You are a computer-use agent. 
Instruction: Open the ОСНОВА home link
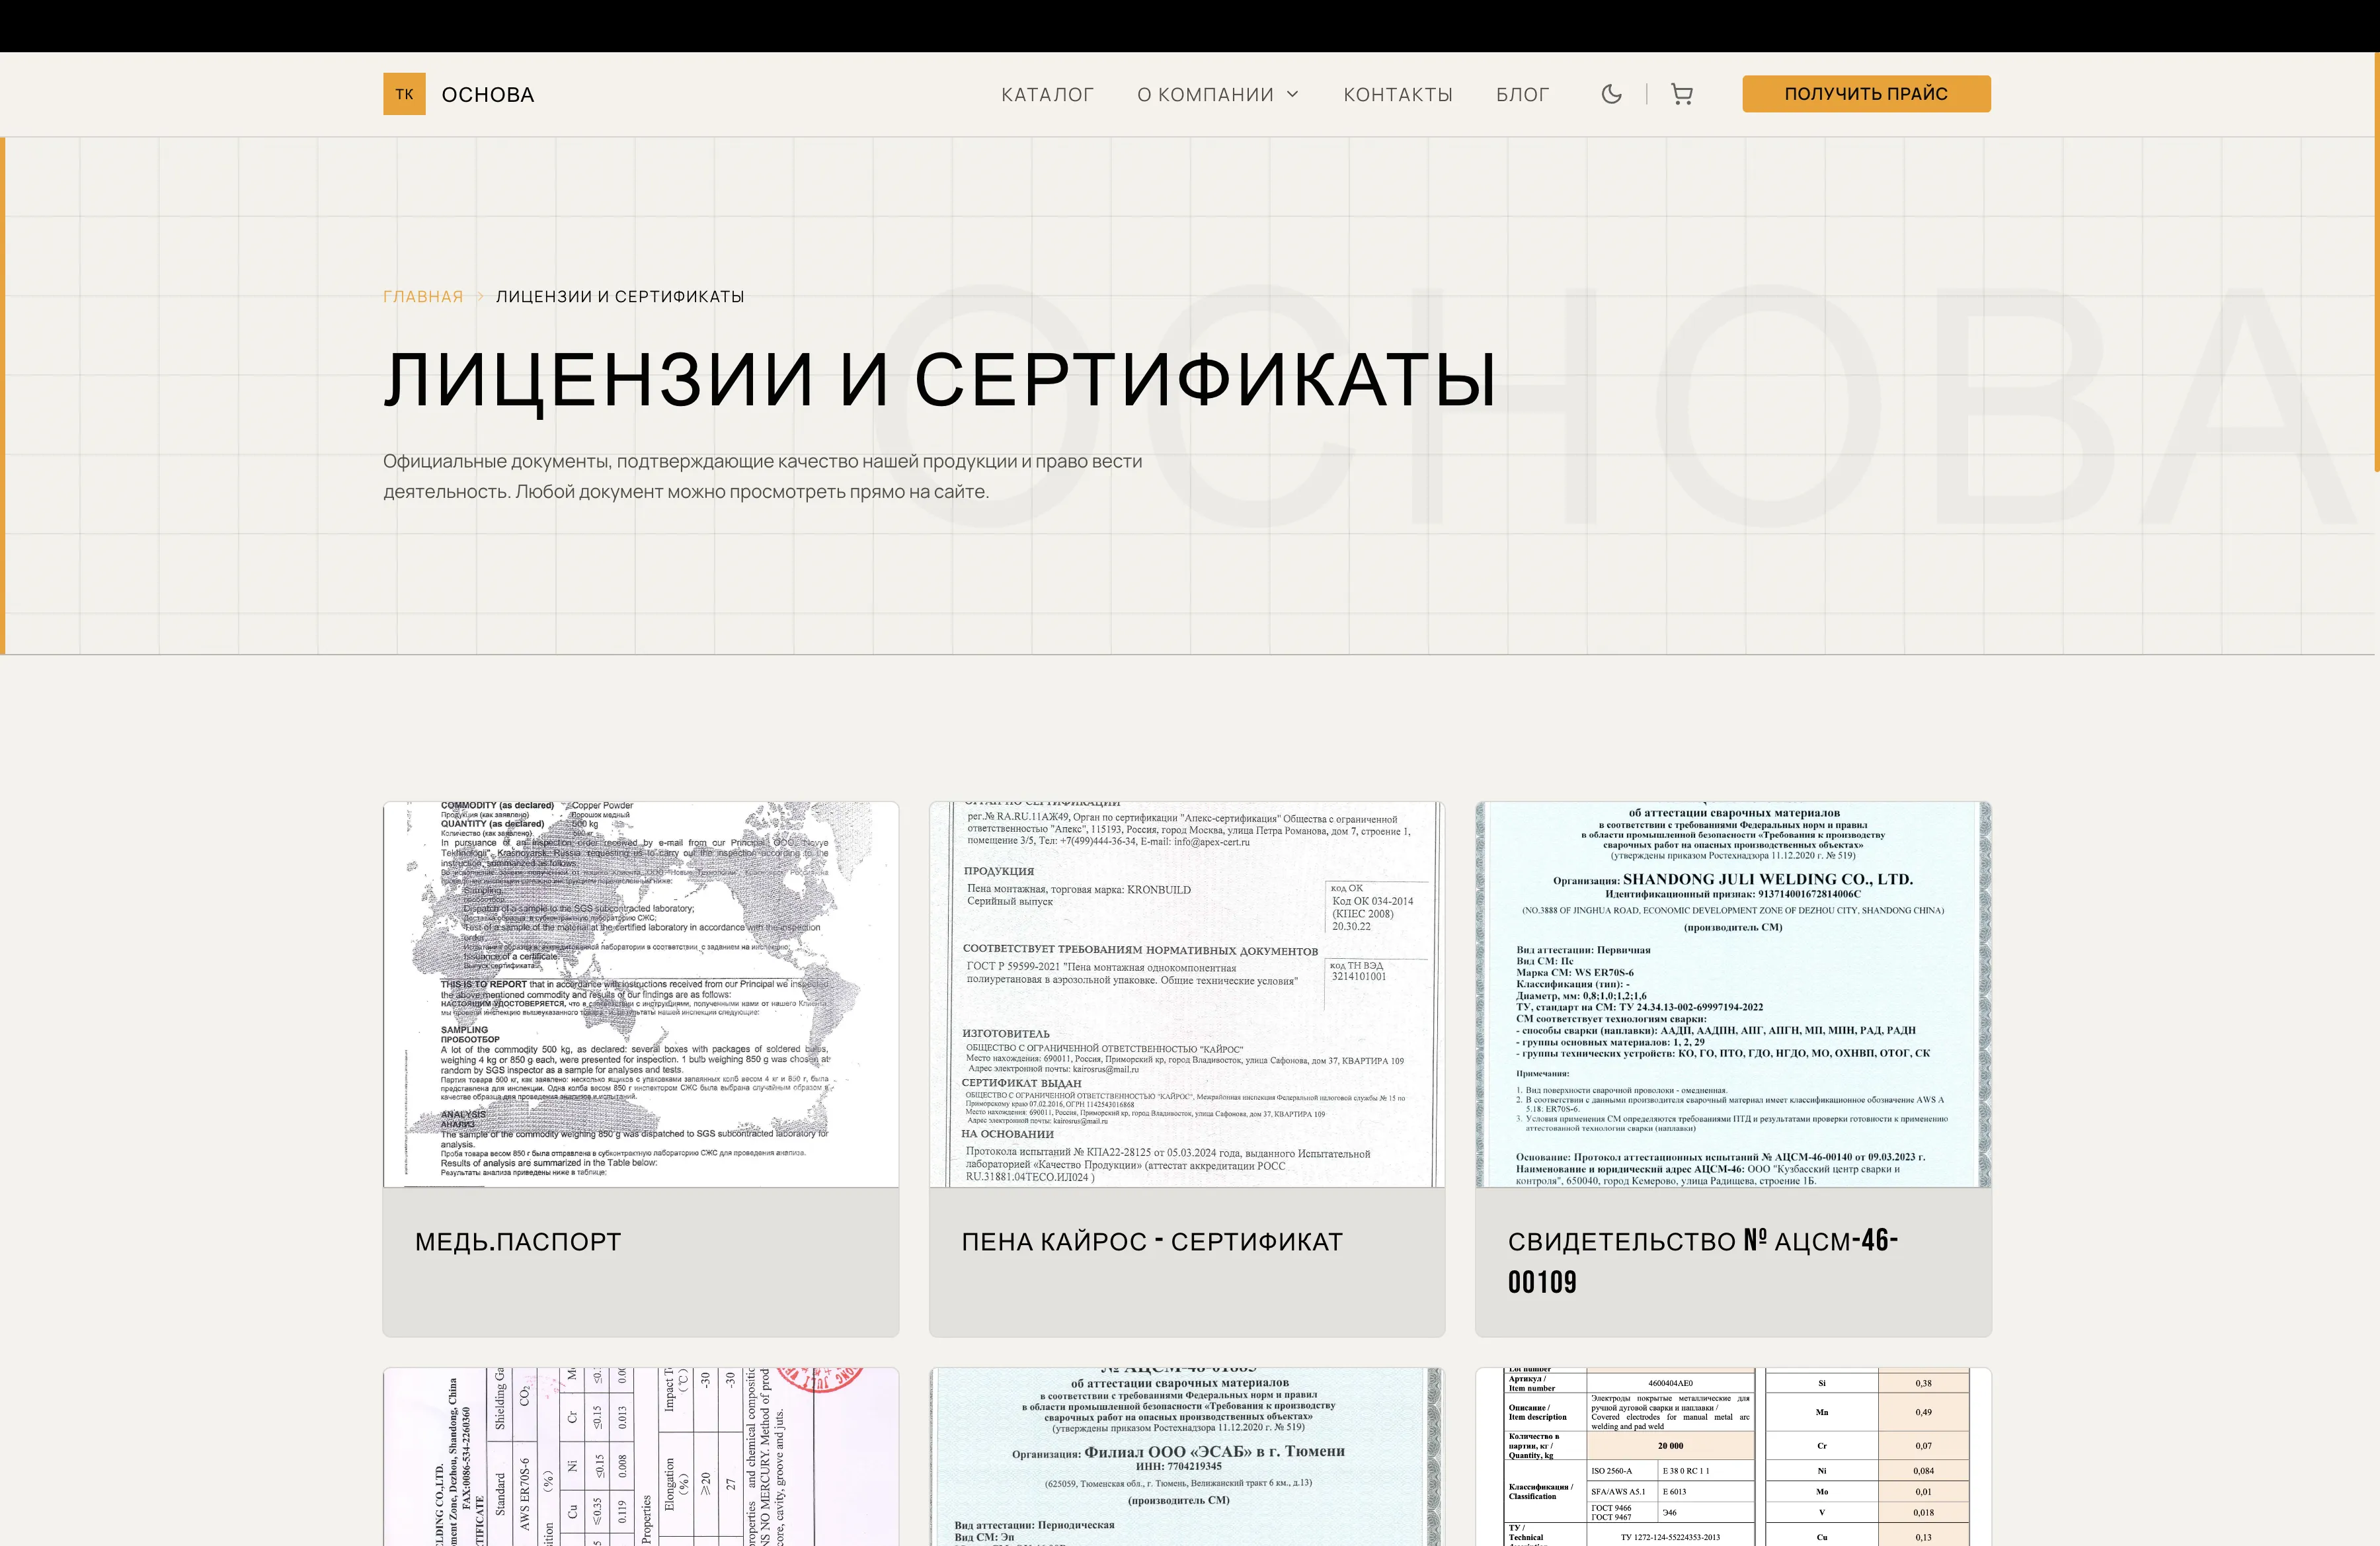pyautogui.click(x=488, y=95)
